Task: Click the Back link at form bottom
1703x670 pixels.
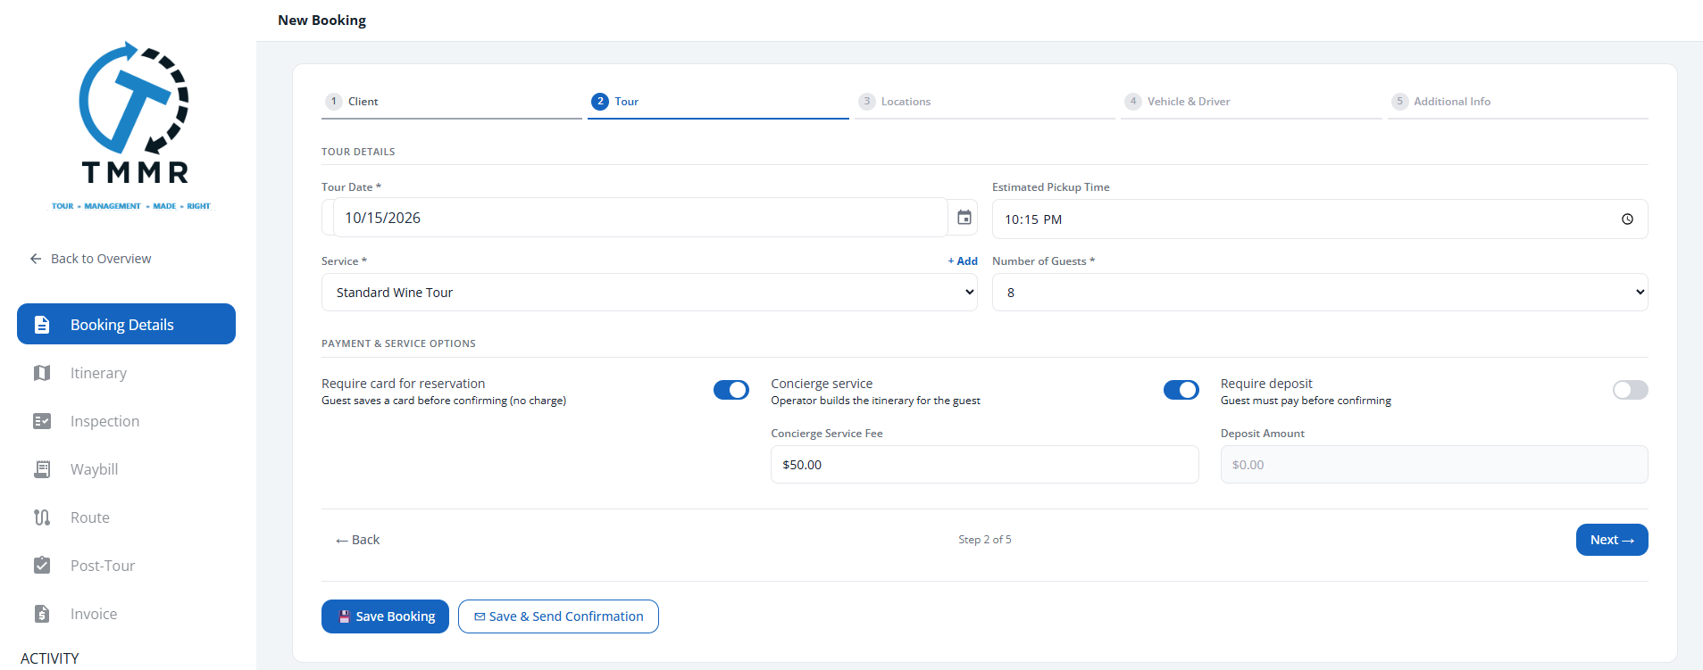Action: tap(357, 540)
